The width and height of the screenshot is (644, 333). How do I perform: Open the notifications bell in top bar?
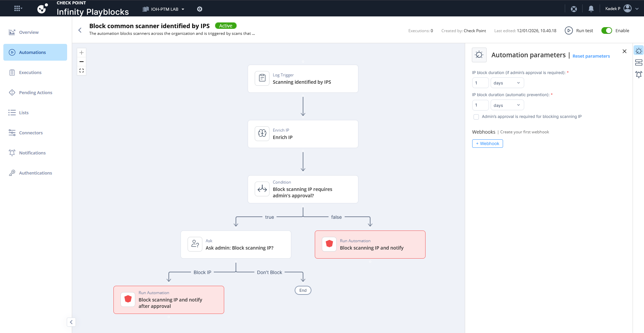click(591, 9)
